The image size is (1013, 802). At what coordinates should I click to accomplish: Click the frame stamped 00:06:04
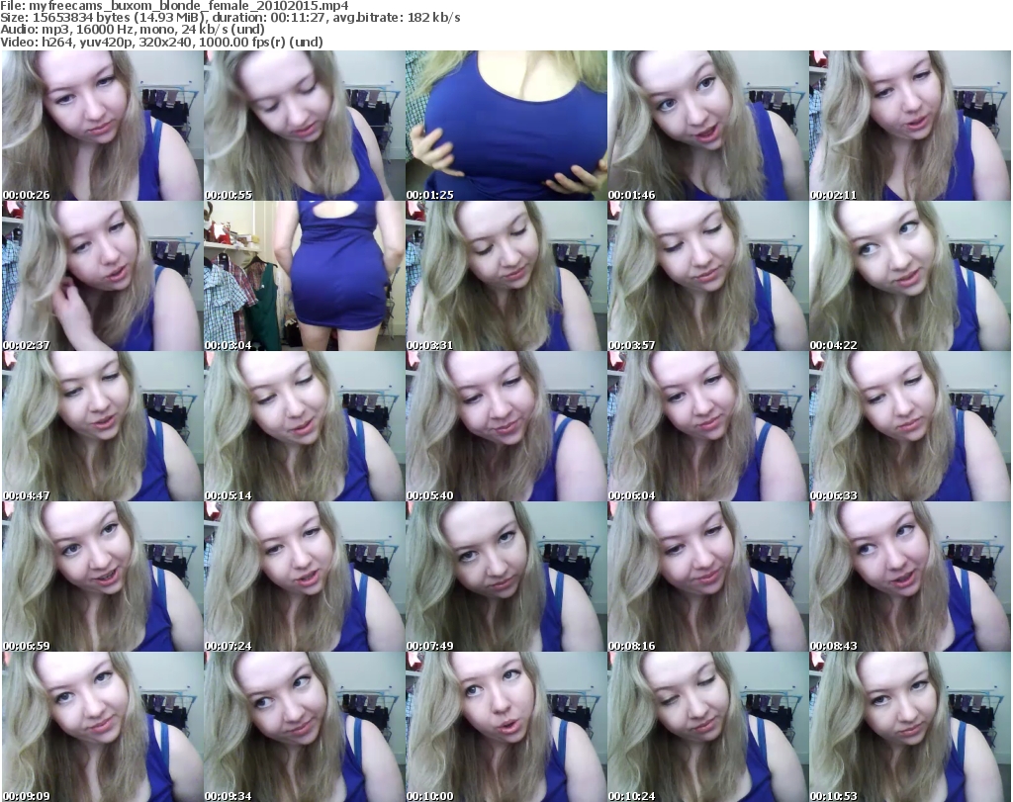click(x=708, y=427)
